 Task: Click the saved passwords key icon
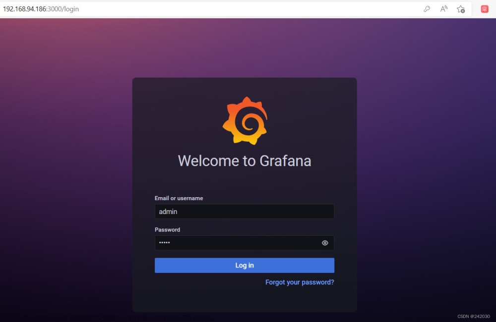(427, 9)
